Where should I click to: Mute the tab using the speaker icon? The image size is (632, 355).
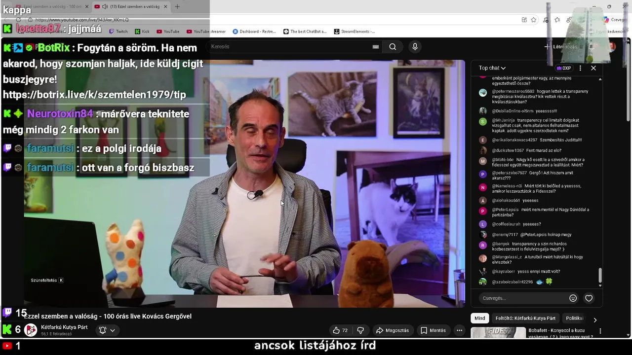105,6
